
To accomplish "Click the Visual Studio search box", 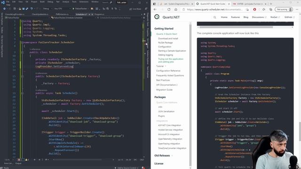I will click(107, 2).
